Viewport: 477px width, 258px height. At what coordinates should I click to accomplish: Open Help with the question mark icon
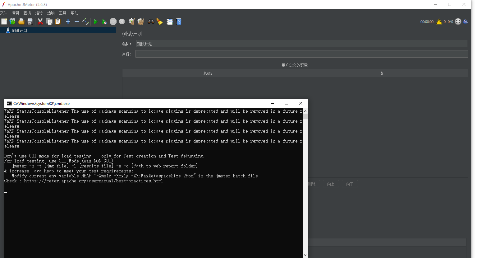point(179,21)
